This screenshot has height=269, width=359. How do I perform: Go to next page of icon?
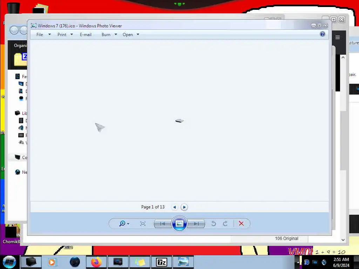pos(184,207)
